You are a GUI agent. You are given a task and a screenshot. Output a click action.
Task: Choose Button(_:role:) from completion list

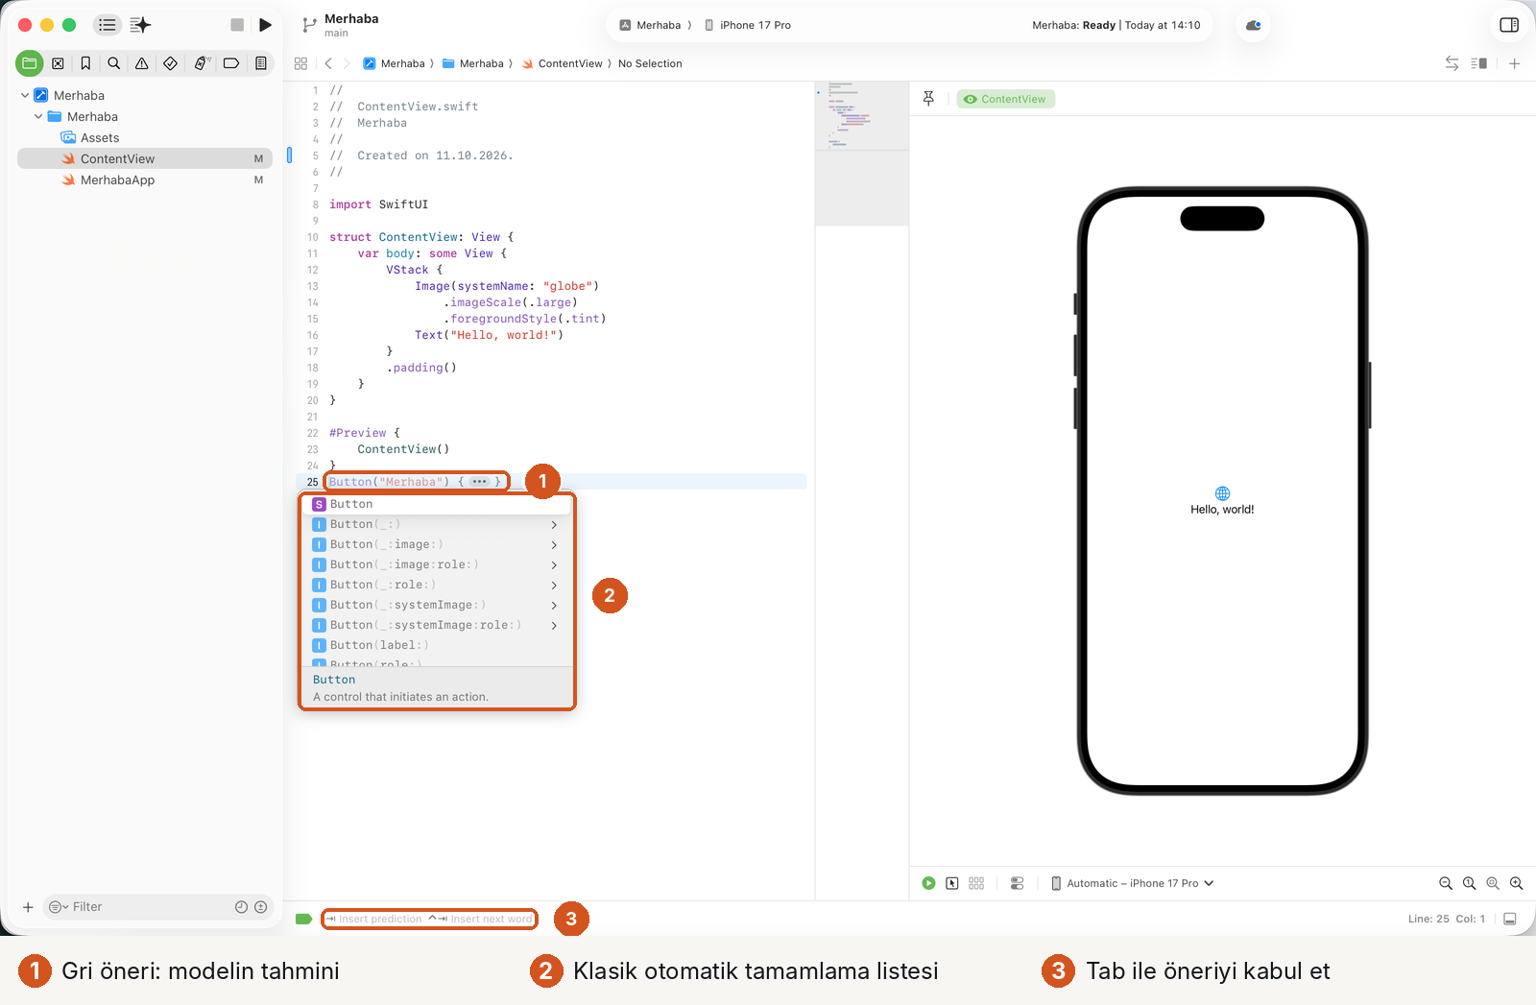tap(437, 585)
